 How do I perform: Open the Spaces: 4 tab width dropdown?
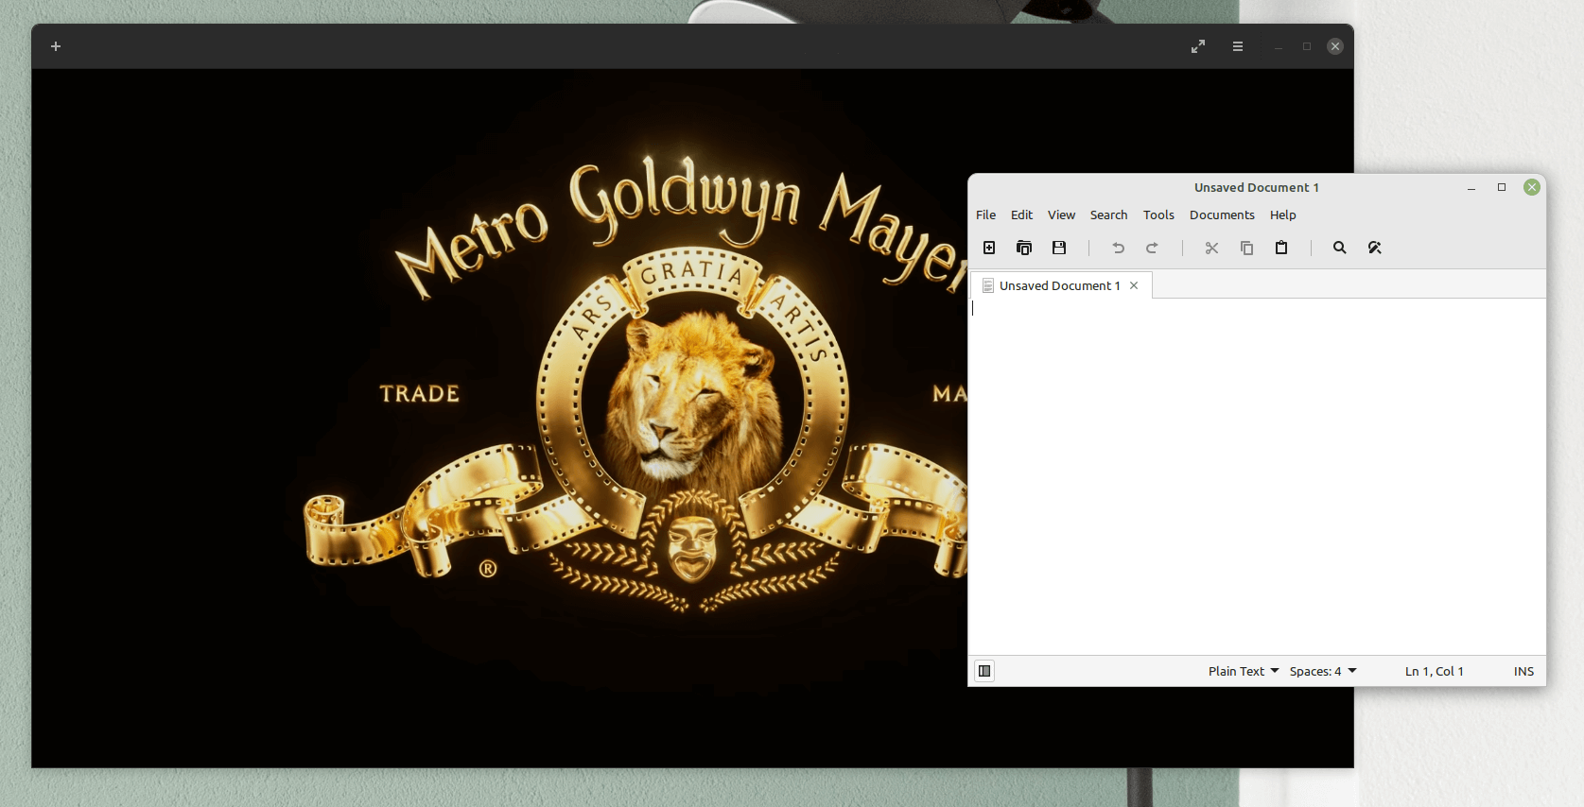[x=1323, y=671]
